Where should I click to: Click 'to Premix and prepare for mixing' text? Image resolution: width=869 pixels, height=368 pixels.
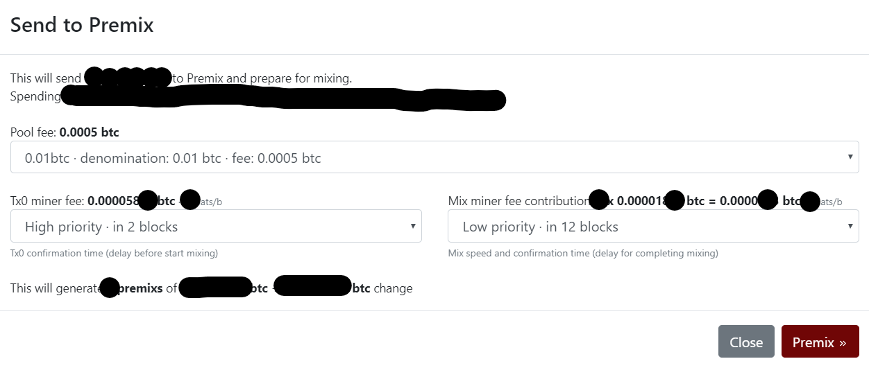pyautogui.click(x=262, y=78)
